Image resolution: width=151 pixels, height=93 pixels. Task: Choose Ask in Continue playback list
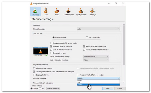pyautogui.click(x=98, y=83)
